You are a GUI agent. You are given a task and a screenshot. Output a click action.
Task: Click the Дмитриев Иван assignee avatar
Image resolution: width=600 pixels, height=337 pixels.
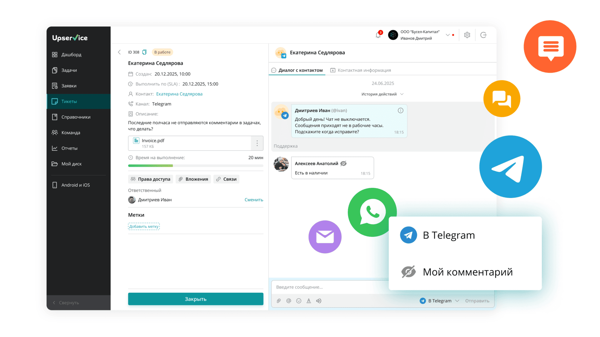pos(132,200)
